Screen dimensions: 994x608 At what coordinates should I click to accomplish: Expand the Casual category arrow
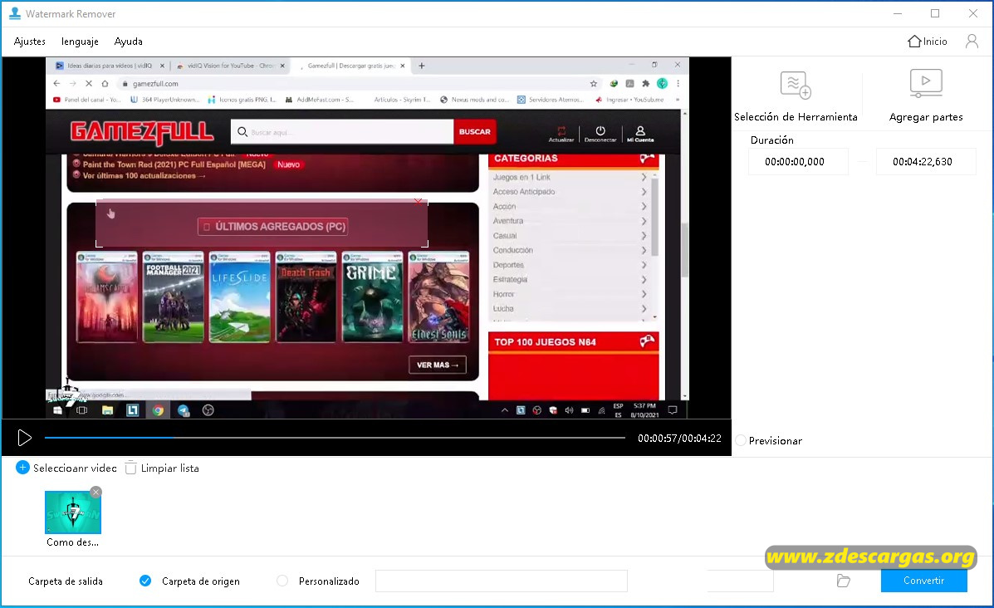[644, 236]
